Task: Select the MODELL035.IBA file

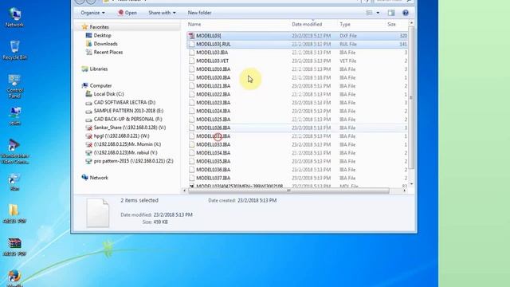Action: pos(297,161)
